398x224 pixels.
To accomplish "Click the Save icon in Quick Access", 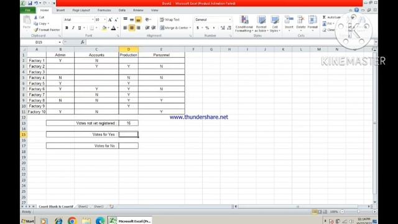I will pyautogui.click(x=30, y=3).
